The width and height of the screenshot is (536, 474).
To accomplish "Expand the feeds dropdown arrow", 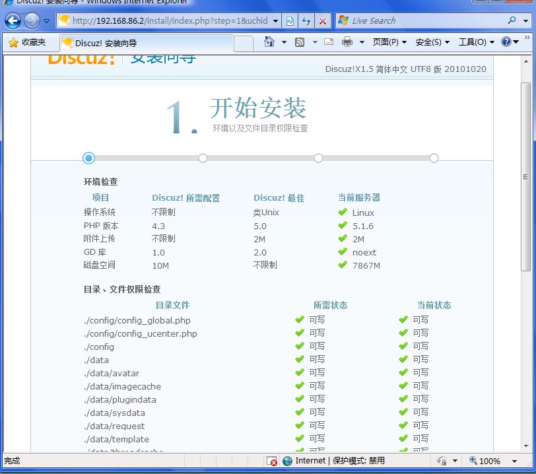I will 315,42.
